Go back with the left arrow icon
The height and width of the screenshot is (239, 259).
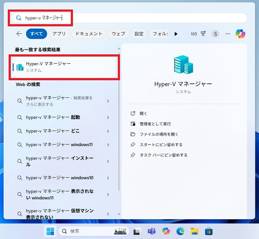click(19, 34)
